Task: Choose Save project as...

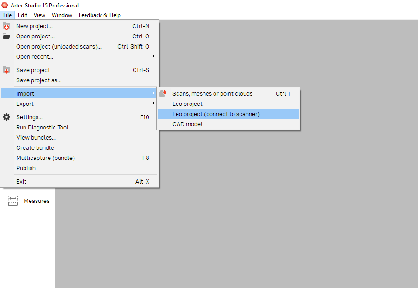Action: pyautogui.click(x=80, y=80)
